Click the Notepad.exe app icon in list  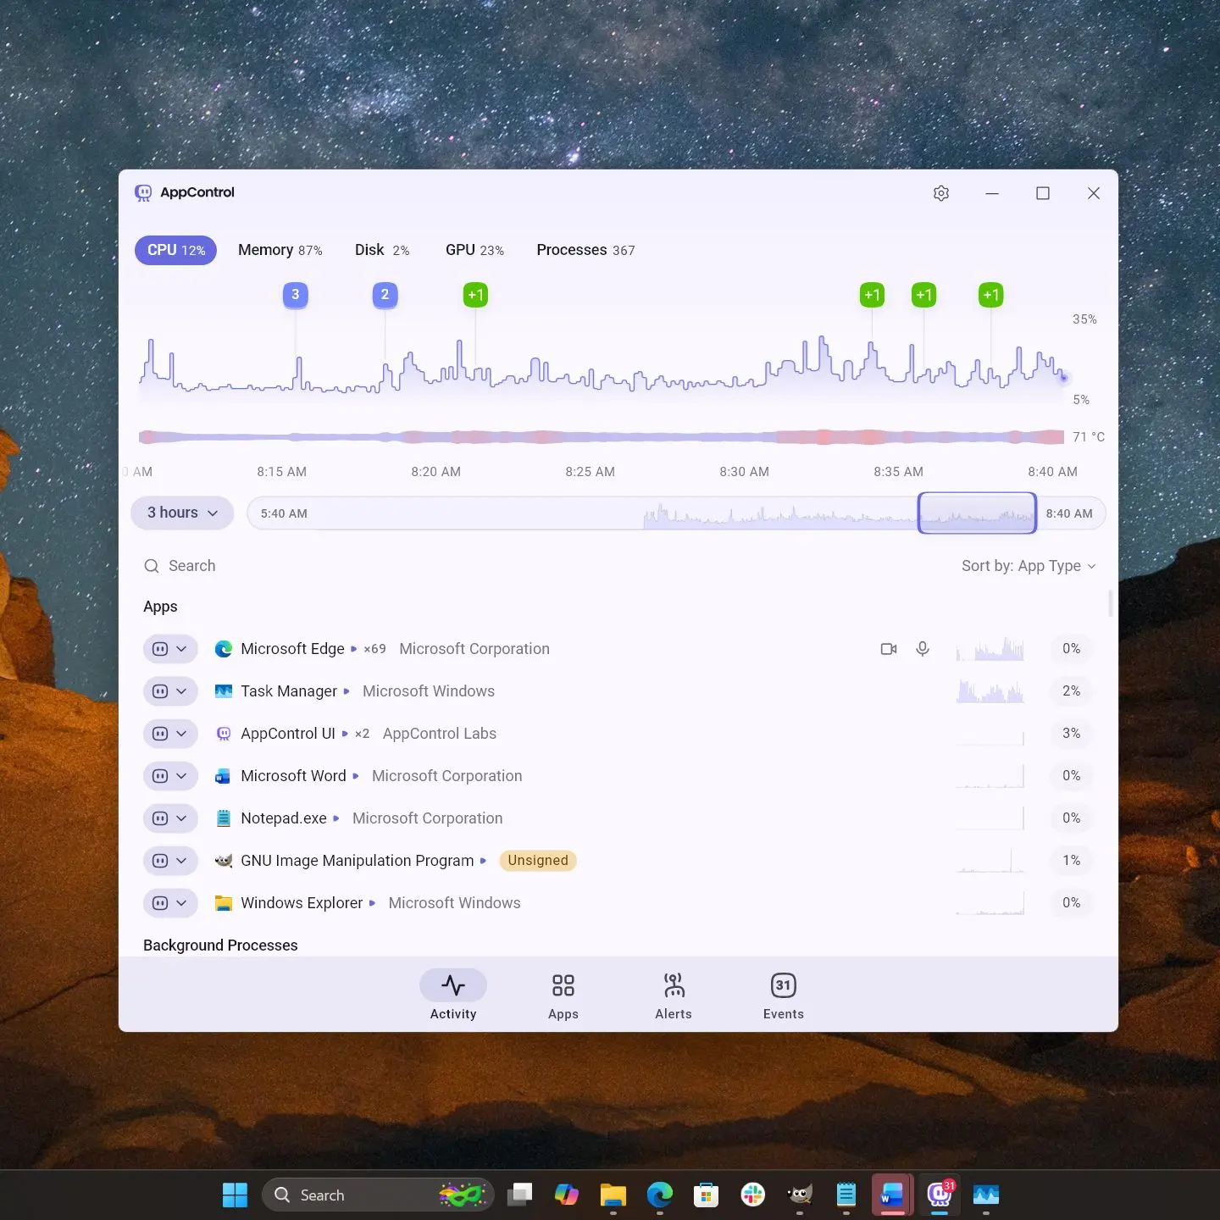[x=224, y=818]
